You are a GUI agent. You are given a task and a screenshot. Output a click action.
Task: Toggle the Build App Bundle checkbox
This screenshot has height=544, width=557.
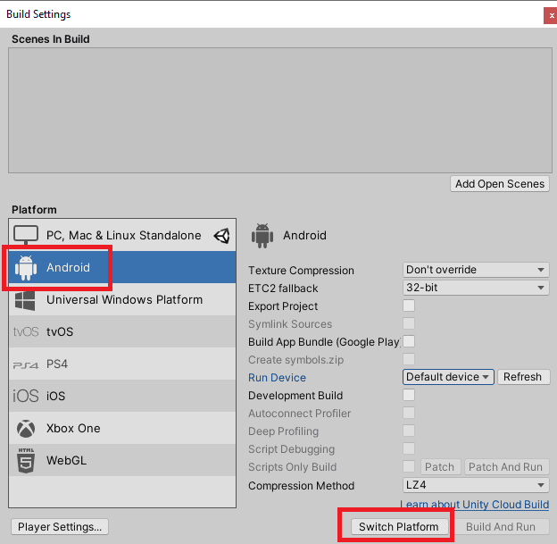coord(409,341)
